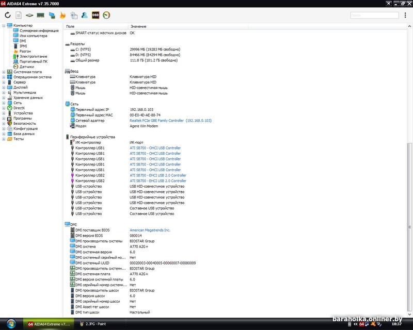Expand the Хранение данных node
This screenshot has width=413, height=330.
coord(4,97)
